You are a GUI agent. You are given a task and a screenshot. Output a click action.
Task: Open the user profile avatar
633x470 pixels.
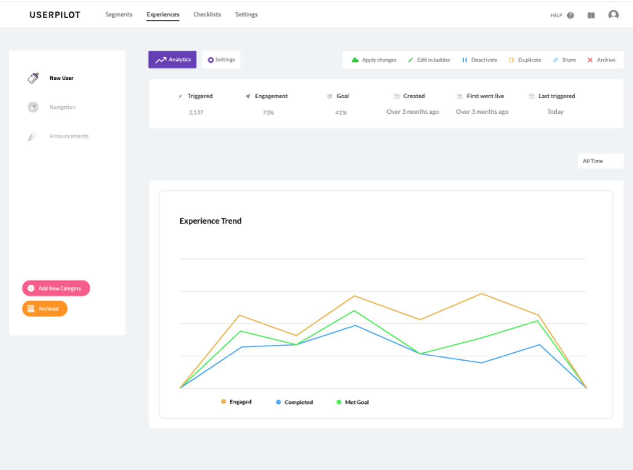613,15
